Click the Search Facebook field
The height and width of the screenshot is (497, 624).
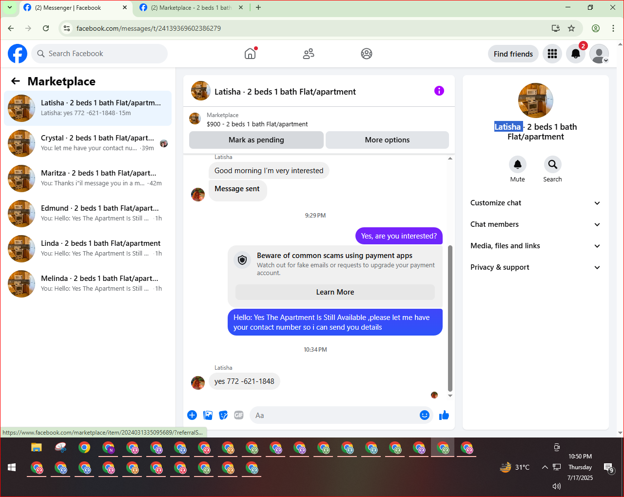[99, 54]
